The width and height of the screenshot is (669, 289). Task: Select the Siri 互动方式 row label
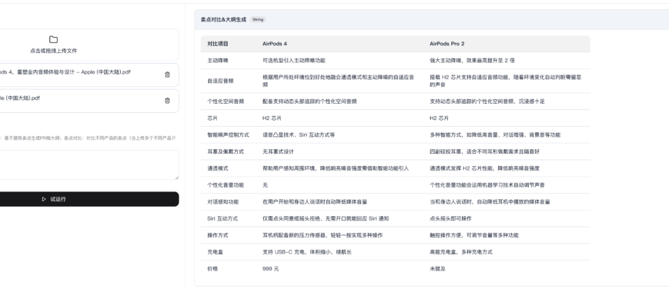(223, 219)
